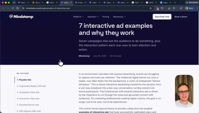Reload the current page
Image resolution: width=199 pixels, height=113 pixels.
[13, 8]
